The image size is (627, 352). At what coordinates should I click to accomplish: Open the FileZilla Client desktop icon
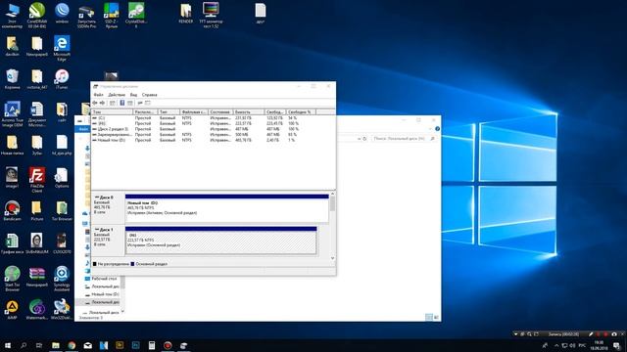click(37, 180)
